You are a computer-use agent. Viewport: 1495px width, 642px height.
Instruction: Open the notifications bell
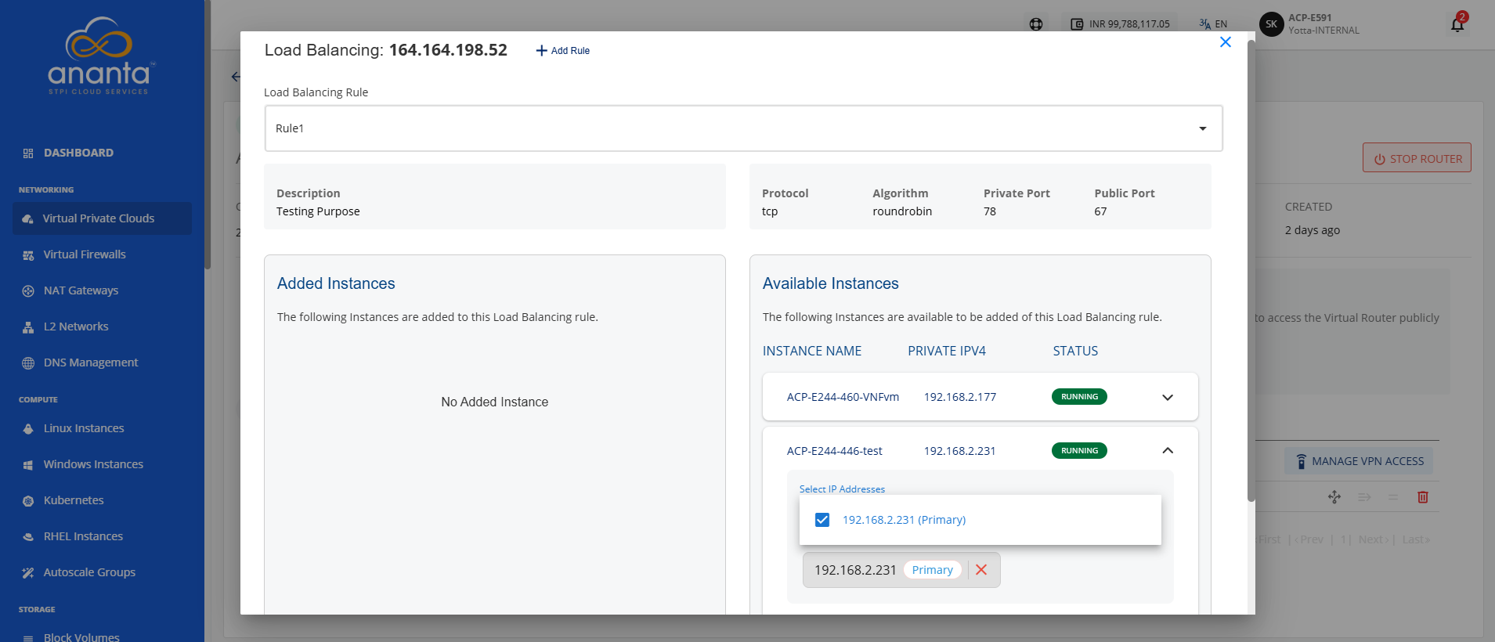(x=1457, y=24)
